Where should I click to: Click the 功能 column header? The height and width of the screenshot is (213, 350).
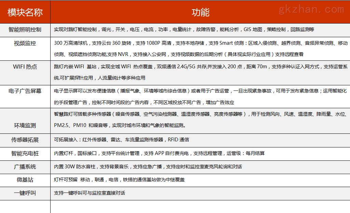(x=200, y=13)
